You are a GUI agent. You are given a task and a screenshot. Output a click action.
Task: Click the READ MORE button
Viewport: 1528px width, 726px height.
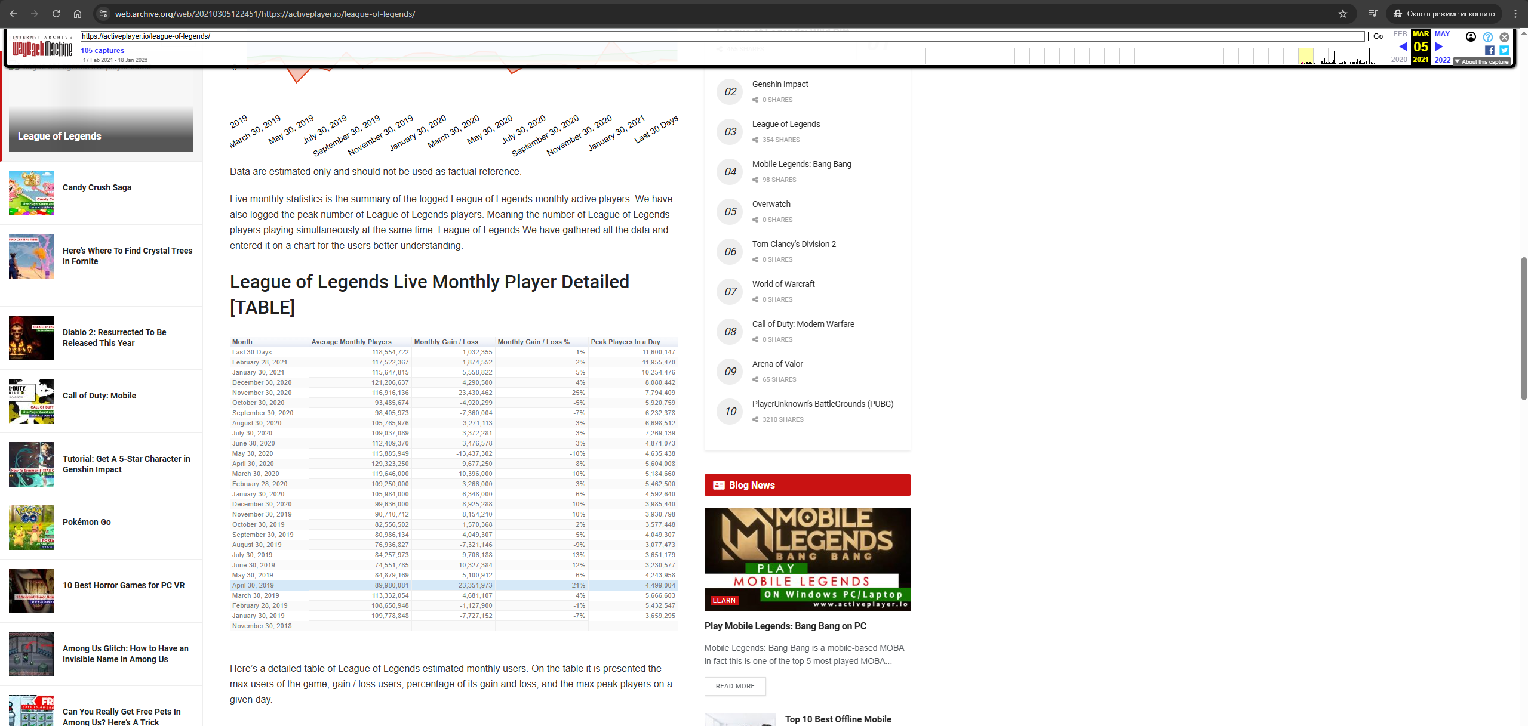[x=735, y=686]
